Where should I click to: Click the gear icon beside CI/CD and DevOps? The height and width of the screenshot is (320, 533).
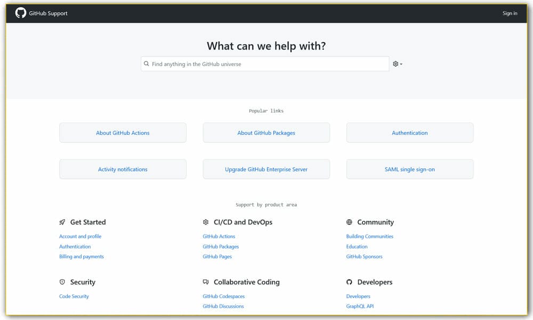206,222
